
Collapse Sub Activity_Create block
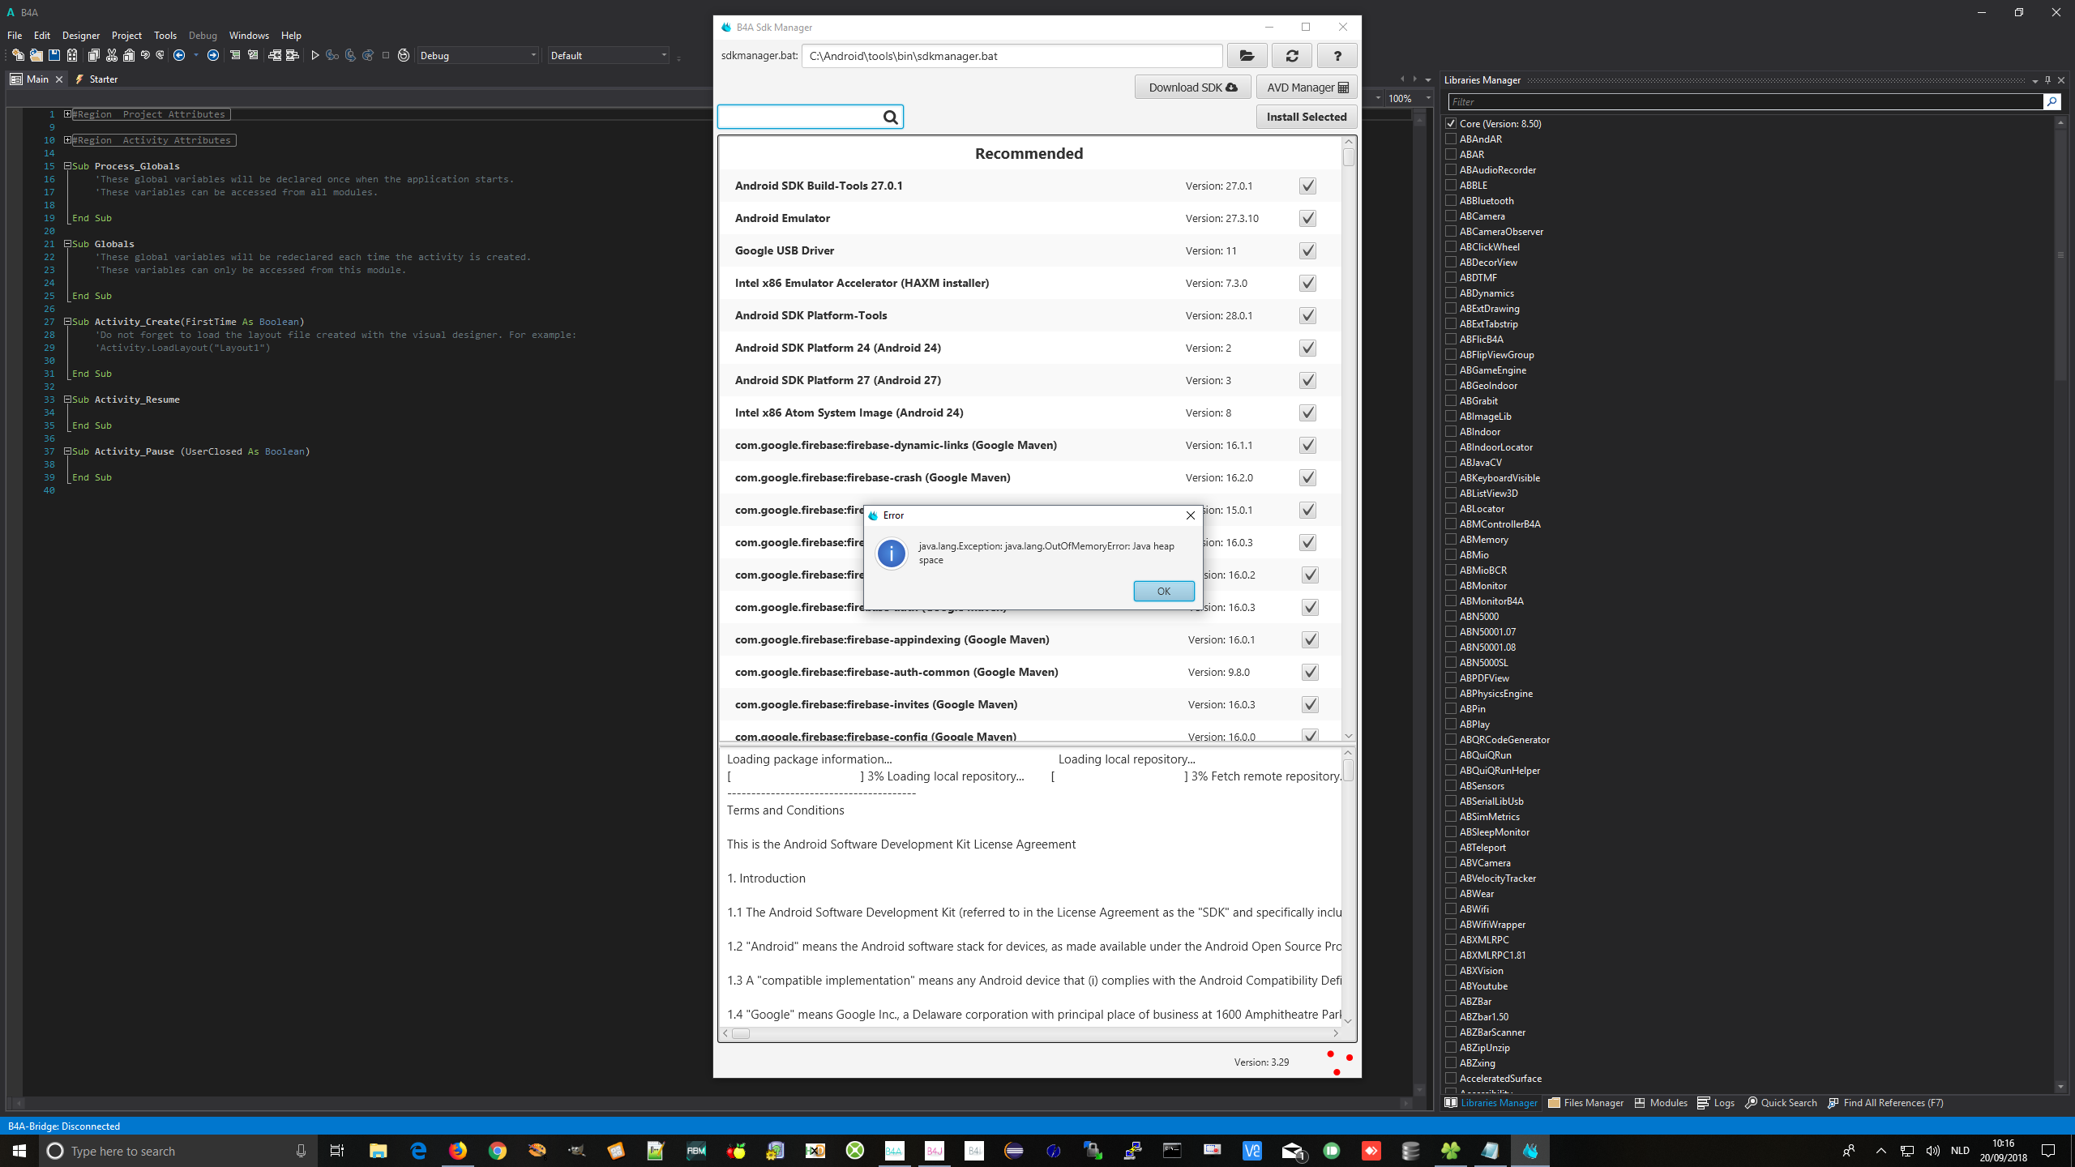point(67,322)
